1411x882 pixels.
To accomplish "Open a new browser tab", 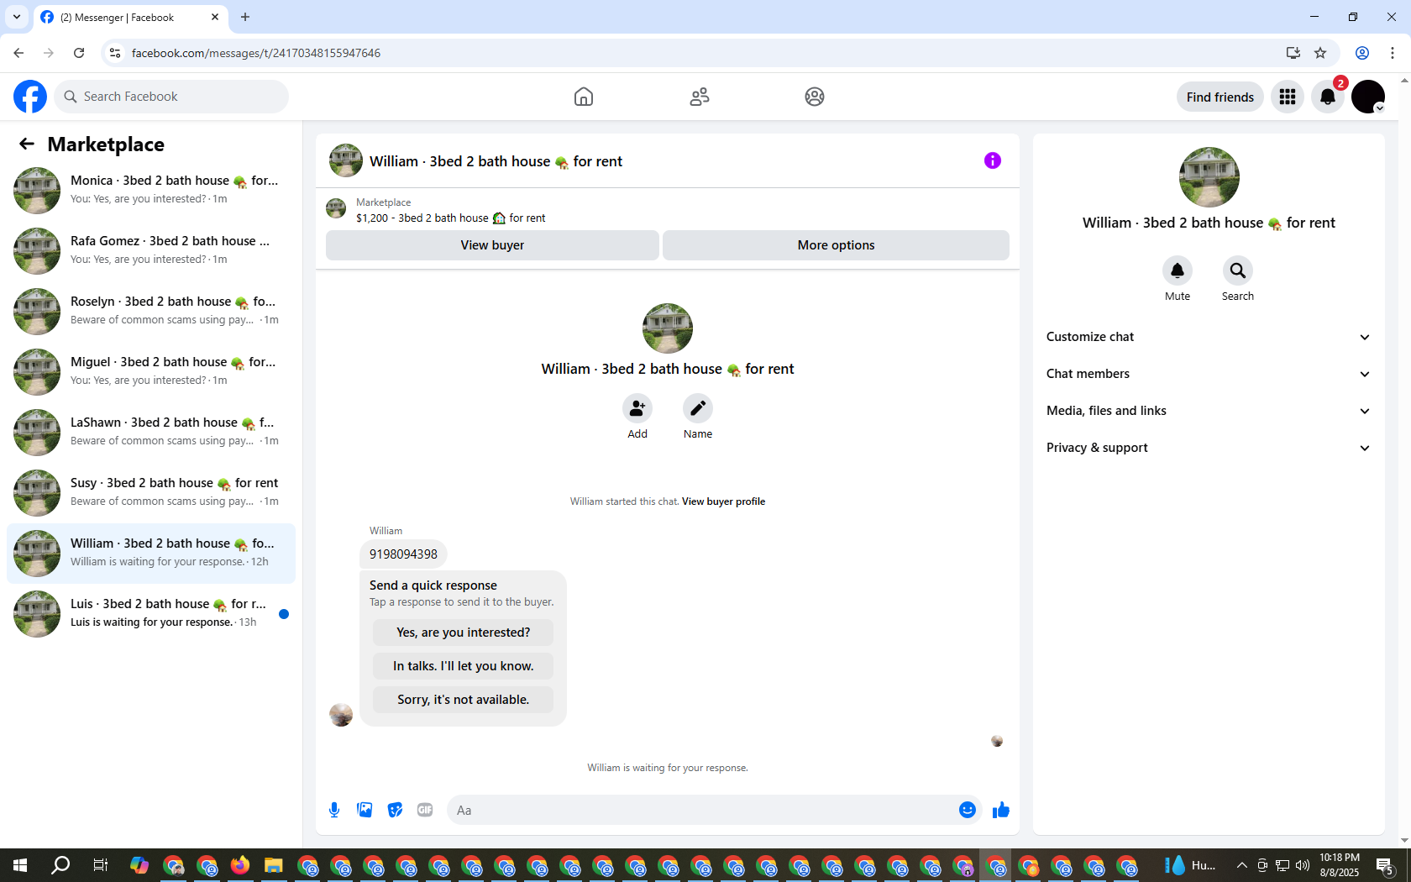I will tap(245, 17).
